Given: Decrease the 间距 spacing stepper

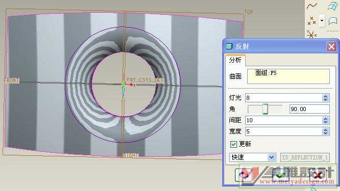Looking at the screenshot, I should click(325, 122).
